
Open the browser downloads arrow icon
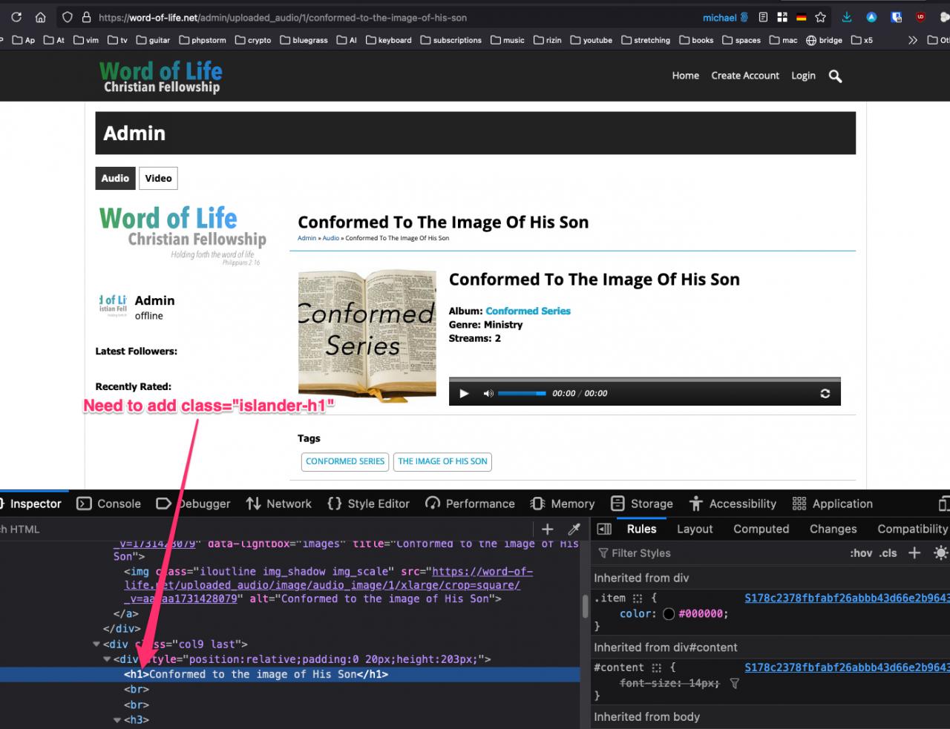tap(847, 17)
